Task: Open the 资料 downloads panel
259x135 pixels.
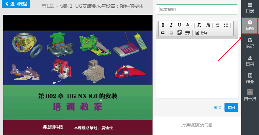Action: [250, 61]
